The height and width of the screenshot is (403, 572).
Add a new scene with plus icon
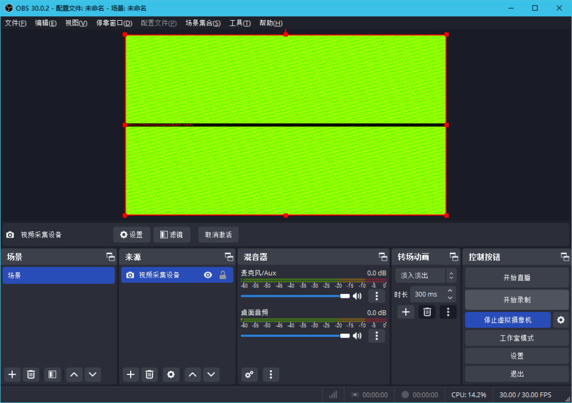click(x=12, y=374)
